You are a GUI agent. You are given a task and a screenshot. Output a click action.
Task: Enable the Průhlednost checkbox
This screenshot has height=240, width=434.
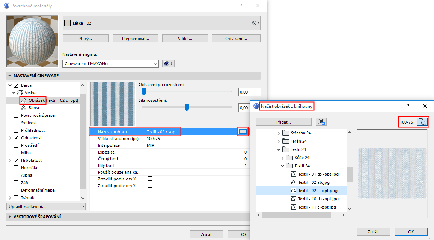pyautogui.click(x=16, y=130)
